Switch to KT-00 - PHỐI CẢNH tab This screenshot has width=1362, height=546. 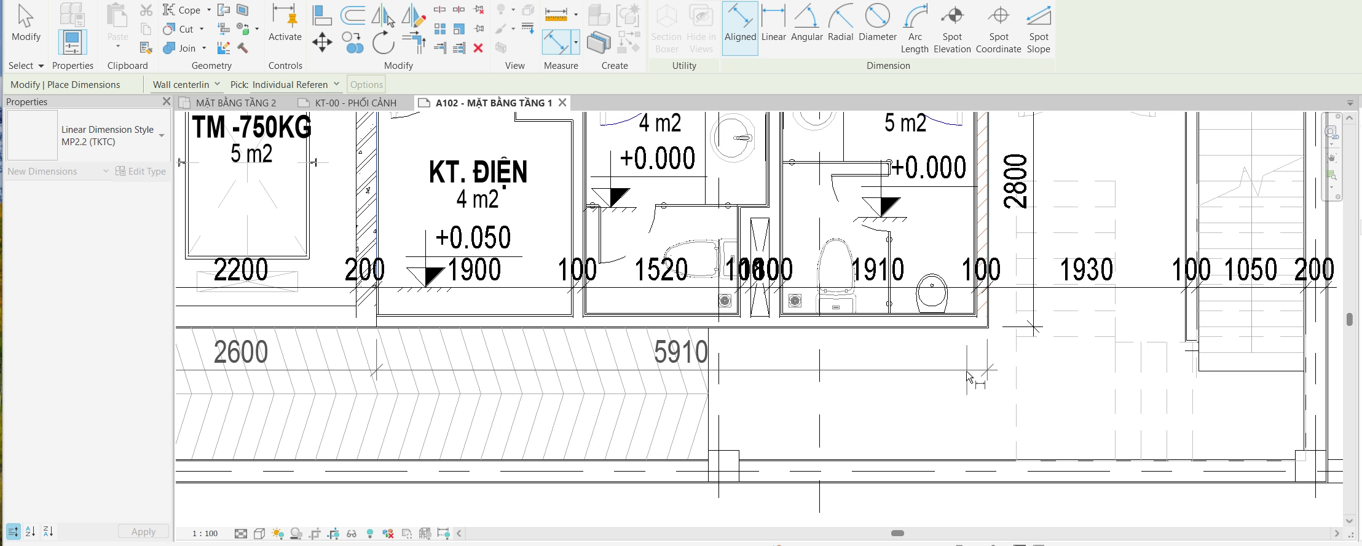[355, 103]
